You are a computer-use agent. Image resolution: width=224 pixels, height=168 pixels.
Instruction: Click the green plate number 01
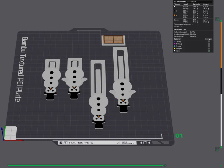click(179, 136)
